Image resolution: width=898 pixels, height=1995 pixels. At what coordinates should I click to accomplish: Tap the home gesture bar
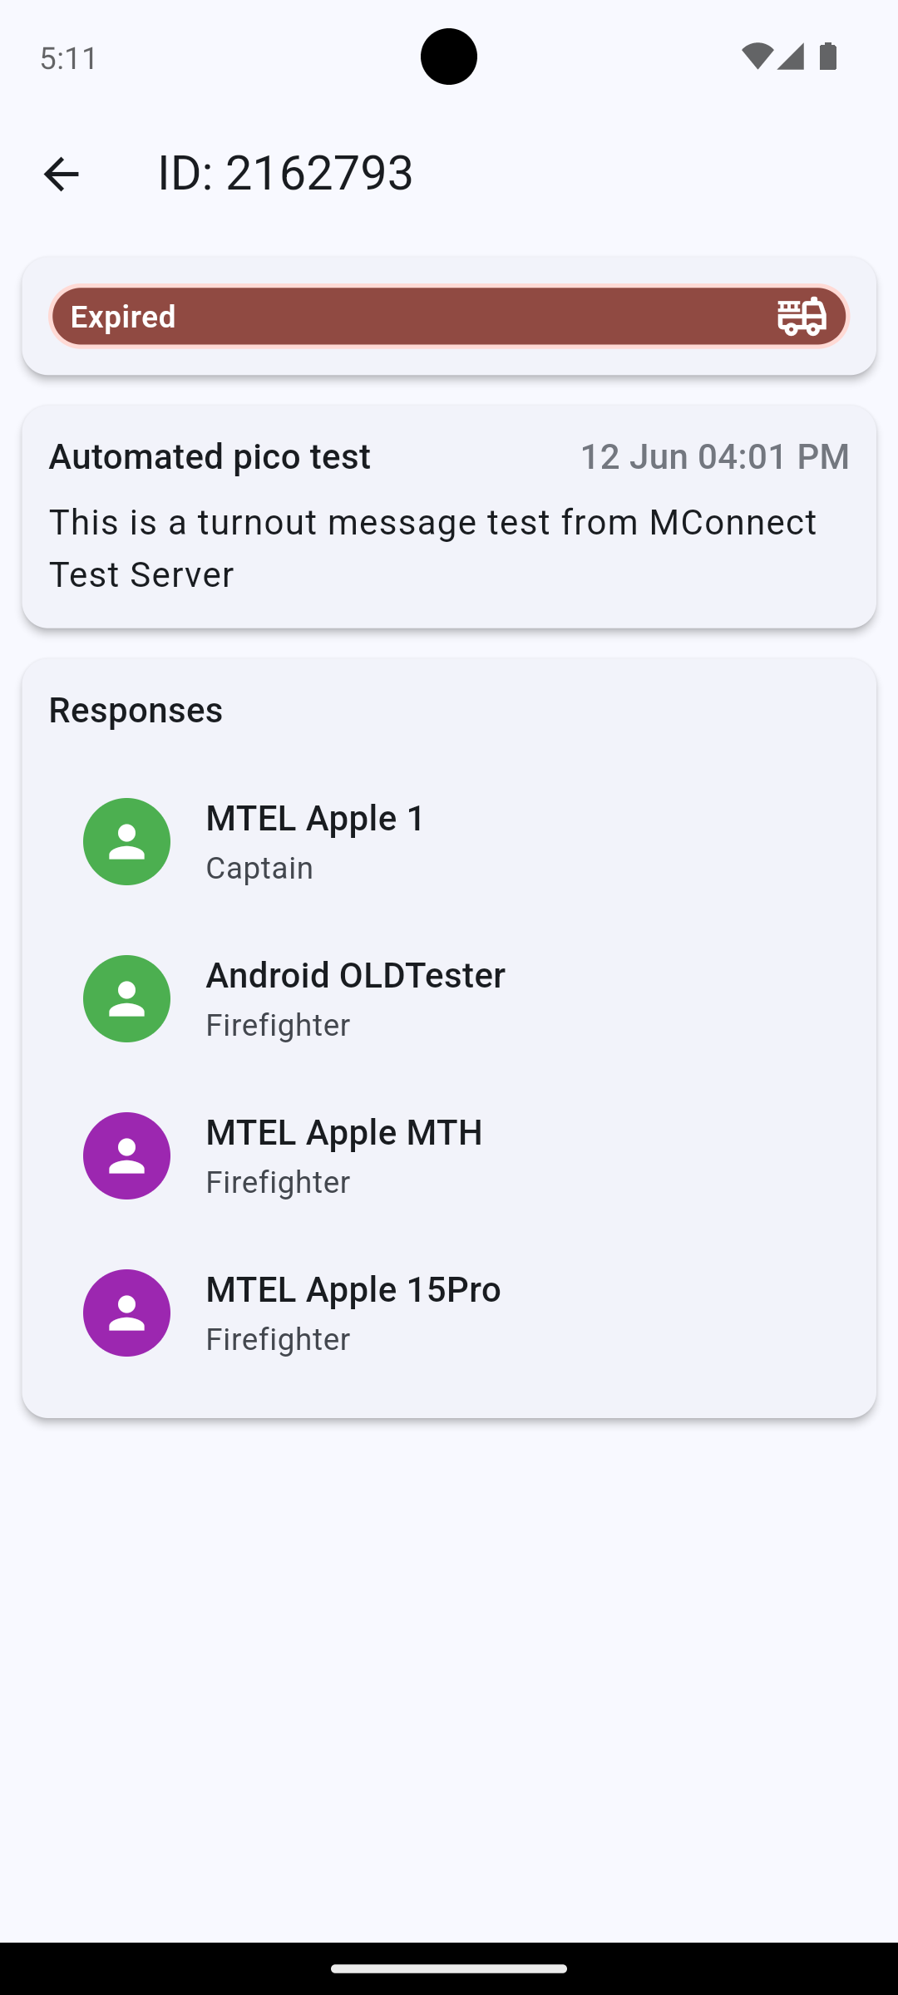[449, 1968]
